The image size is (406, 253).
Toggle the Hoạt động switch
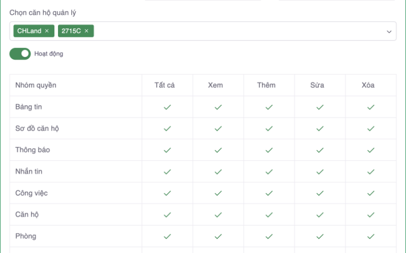[20, 54]
